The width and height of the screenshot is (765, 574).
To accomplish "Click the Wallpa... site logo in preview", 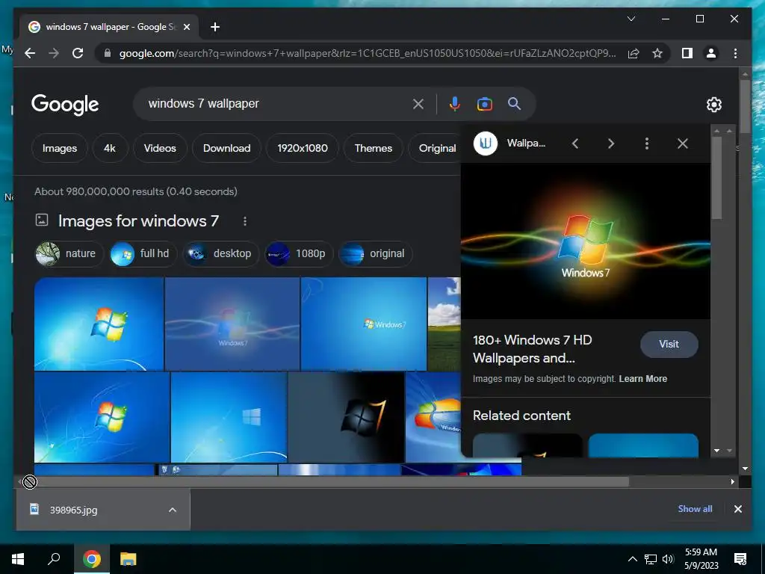I will [486, 143].
